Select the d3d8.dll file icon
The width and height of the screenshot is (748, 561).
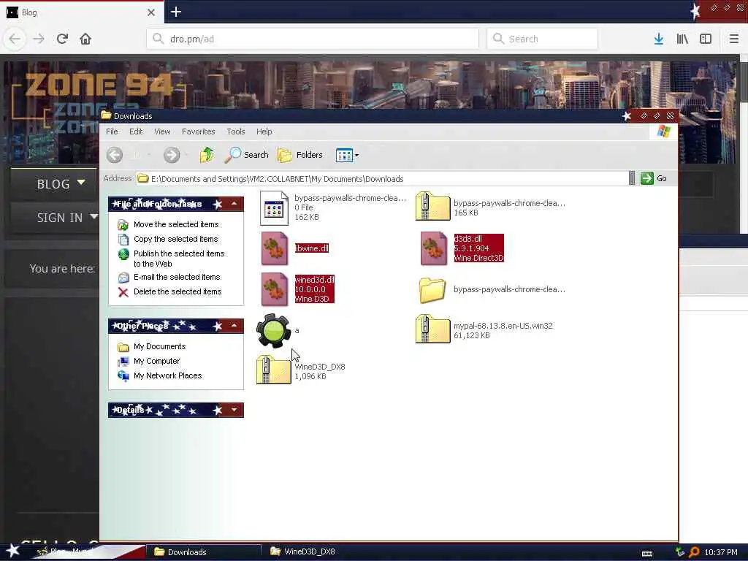434,248
